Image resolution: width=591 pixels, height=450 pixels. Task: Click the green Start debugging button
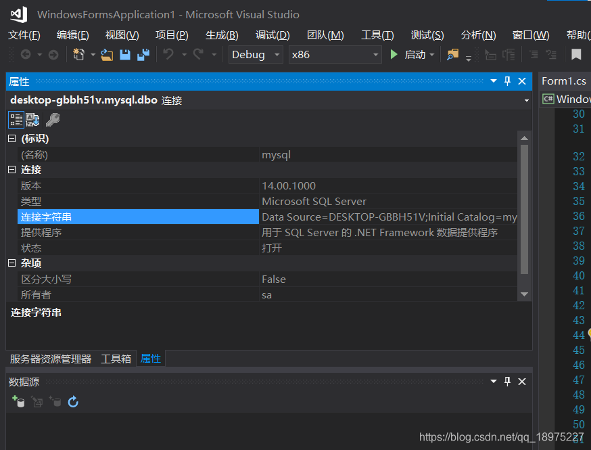394,55
